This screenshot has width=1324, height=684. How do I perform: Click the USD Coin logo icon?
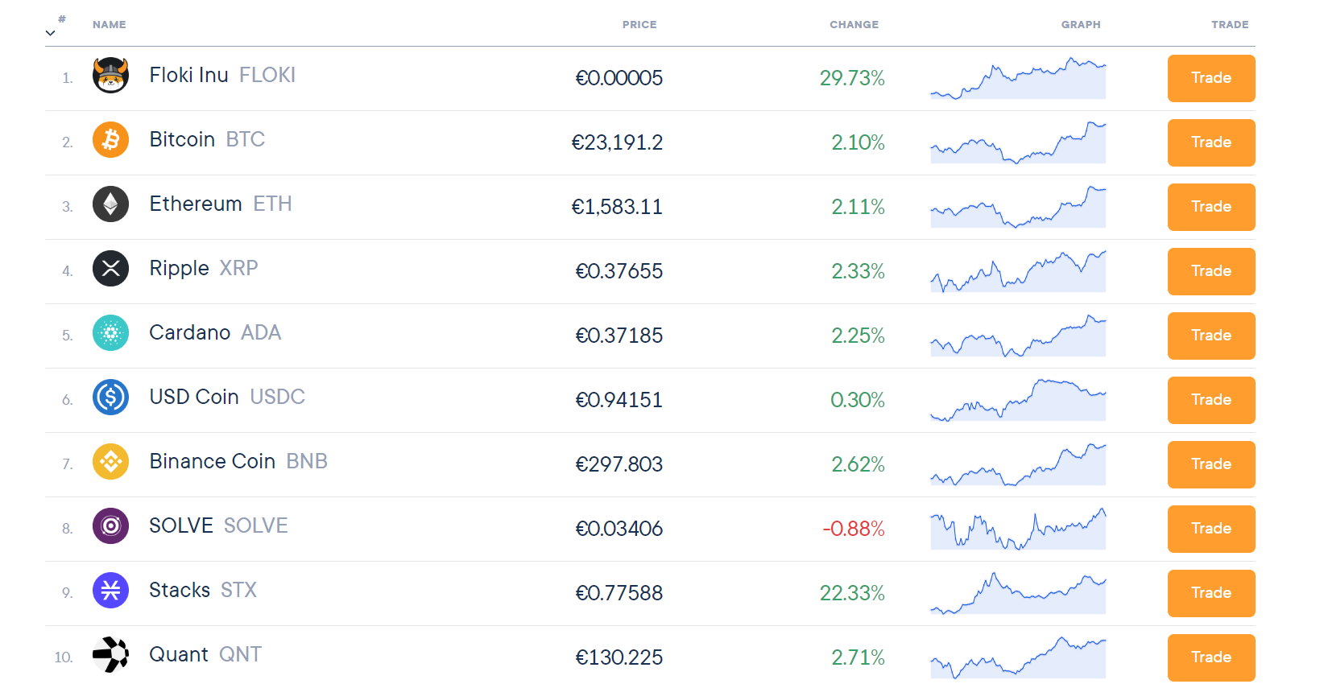click(111, 398)
